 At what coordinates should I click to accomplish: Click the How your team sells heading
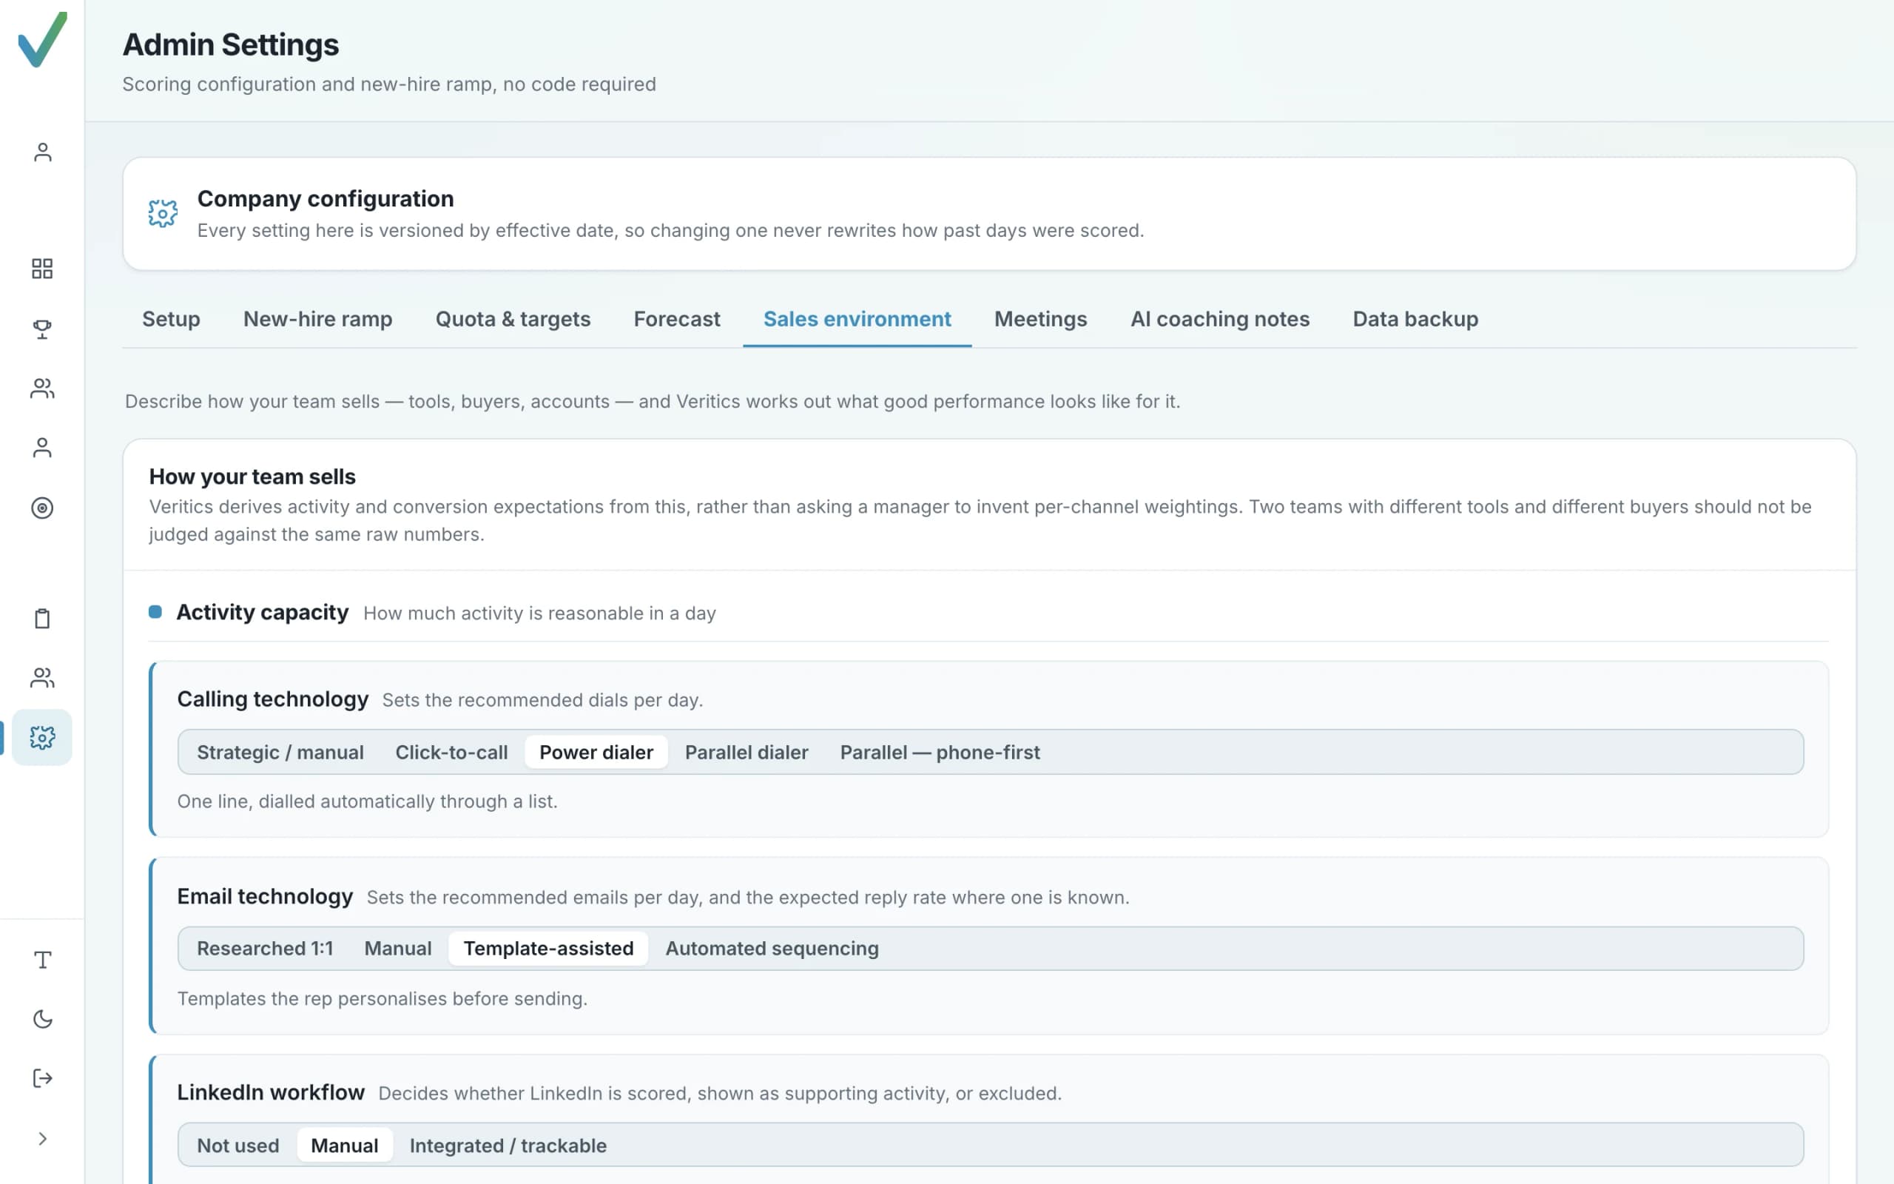pos(252,476)
